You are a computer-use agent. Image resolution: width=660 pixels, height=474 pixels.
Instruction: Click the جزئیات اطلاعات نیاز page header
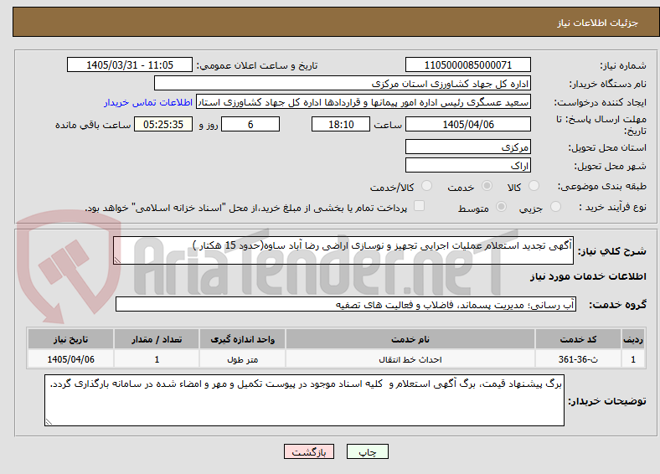(x=598, y=23)
